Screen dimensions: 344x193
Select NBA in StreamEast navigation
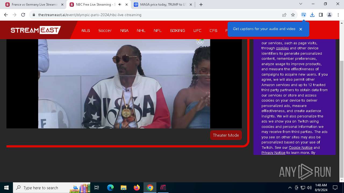[124, 31]
